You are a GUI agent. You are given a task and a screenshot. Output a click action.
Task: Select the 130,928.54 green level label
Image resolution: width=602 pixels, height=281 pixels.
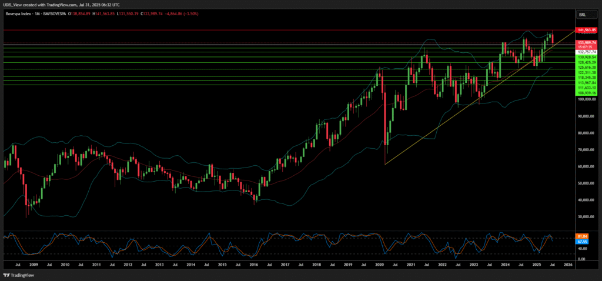point(587,57)
